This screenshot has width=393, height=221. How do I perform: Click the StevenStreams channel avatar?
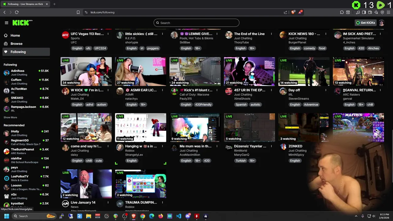pyautogui.click(x=283, y=91)
